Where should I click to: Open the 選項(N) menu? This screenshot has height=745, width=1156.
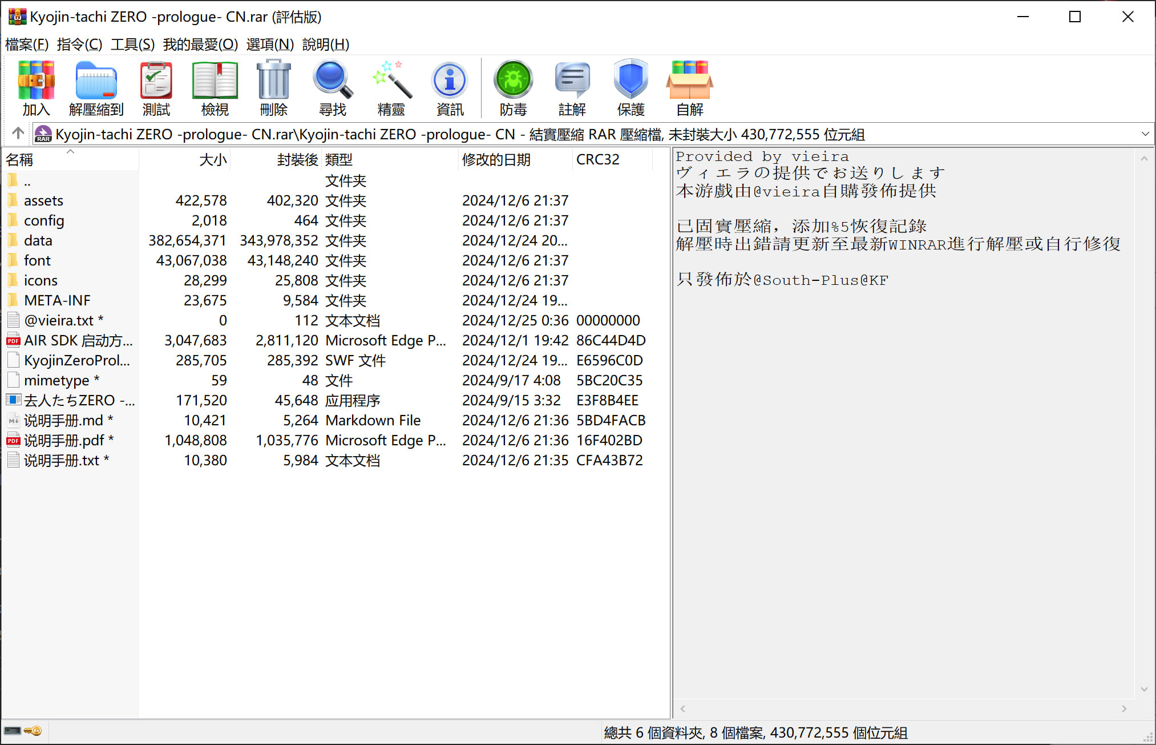click(269, 45)
